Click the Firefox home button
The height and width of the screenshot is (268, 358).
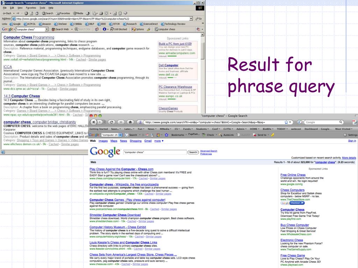[x=130, y=122]
